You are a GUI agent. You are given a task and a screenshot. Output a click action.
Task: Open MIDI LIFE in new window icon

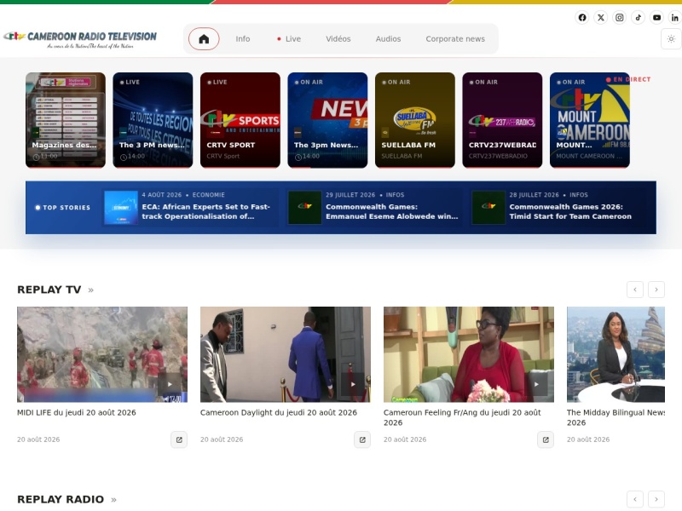(x=179, y=439)
